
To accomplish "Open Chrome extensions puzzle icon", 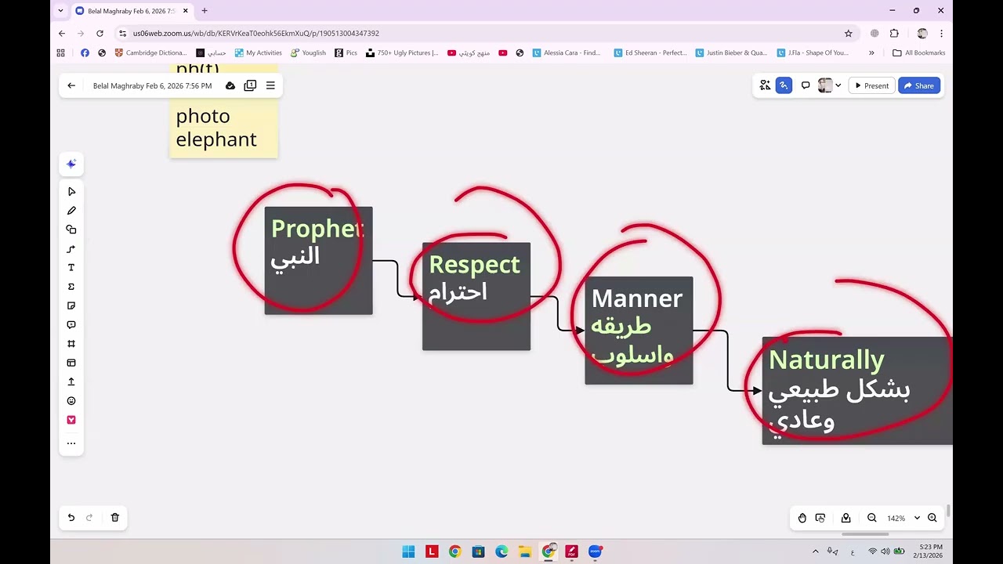I will pos(894,34).
